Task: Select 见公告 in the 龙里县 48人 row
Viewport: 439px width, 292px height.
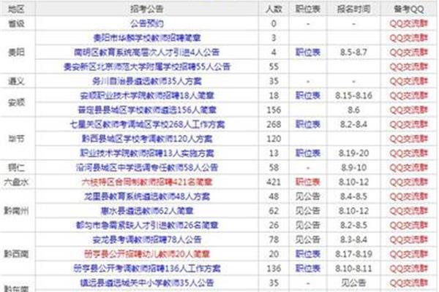Action: tap(308, 196)
